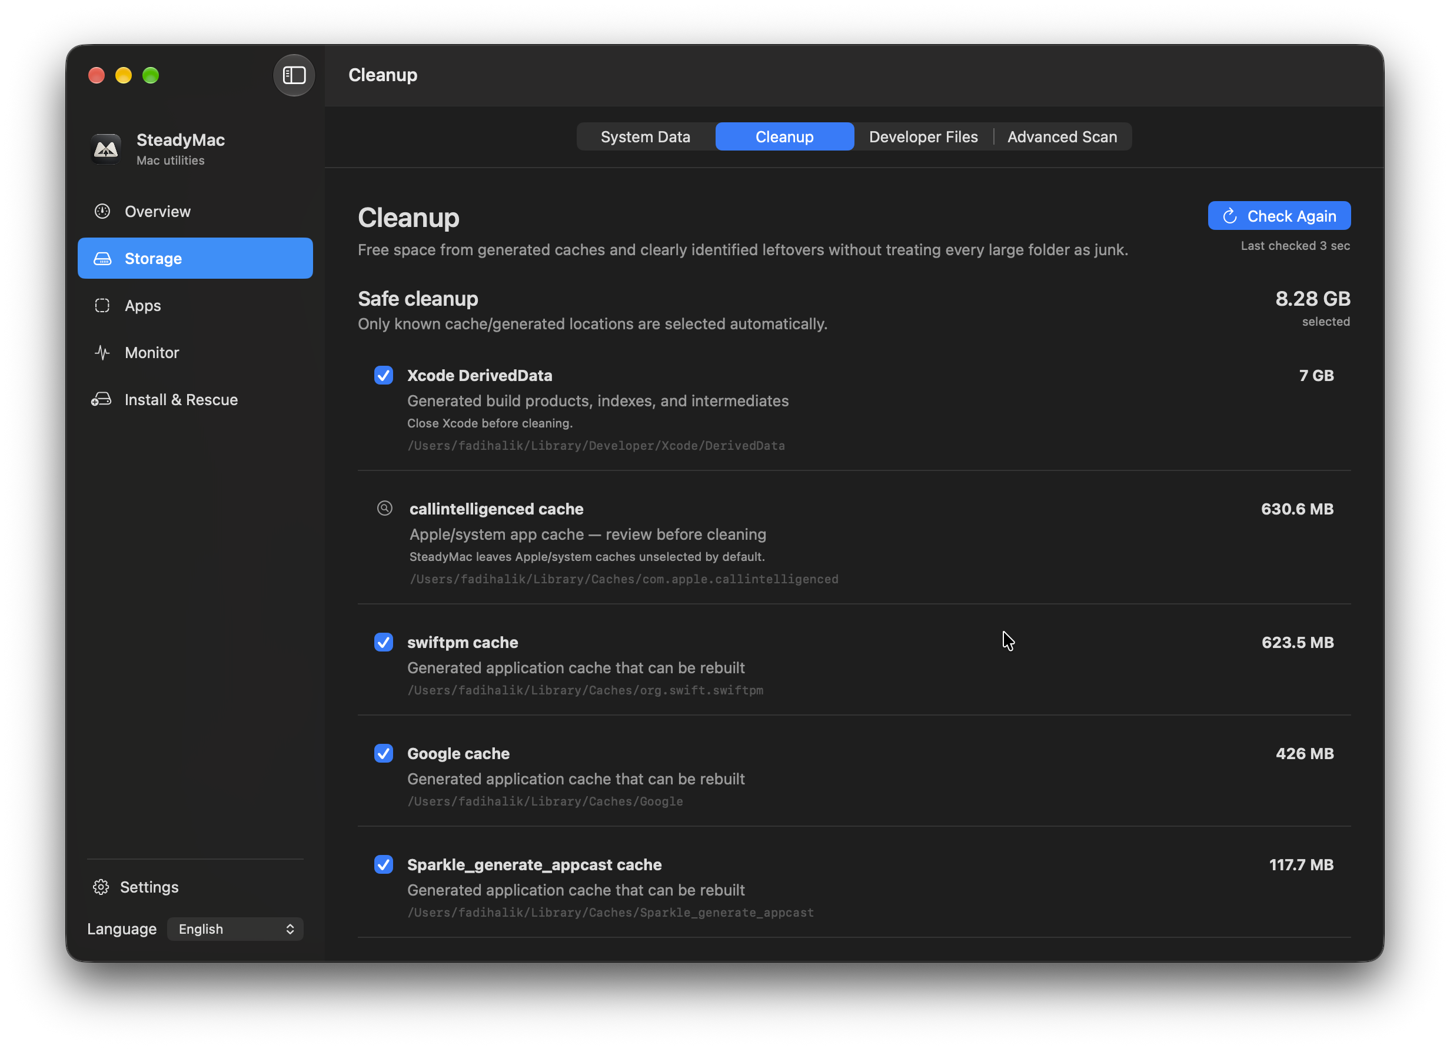Select the Cleanup tab
The width and height of the screenshot is (1450, 1049).
784,137
